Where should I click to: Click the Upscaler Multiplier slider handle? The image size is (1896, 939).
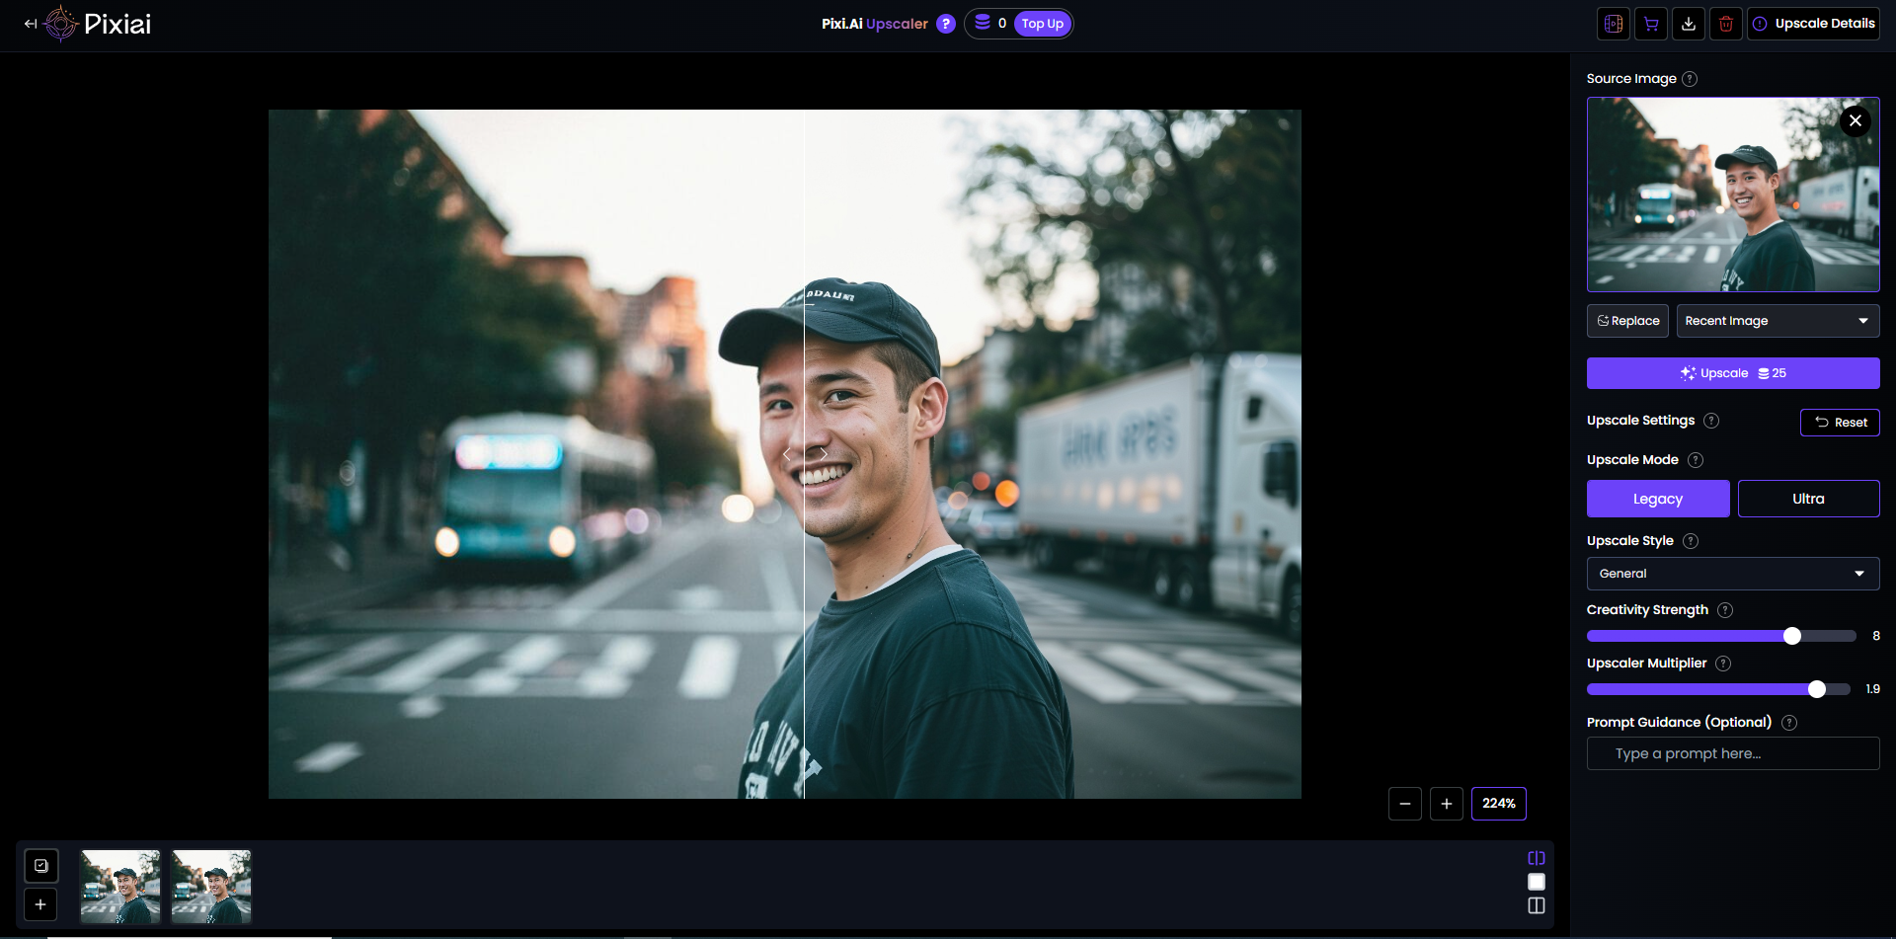point(1817,689)
